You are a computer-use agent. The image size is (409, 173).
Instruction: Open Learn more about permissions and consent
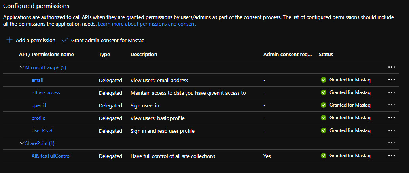pos(147,24)
